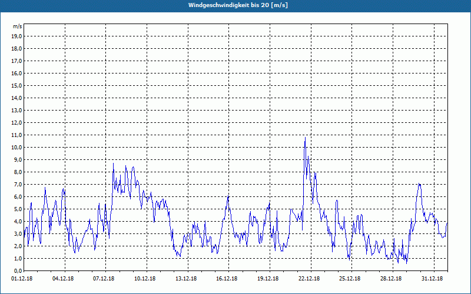
Task: Click the '01.12.18' date label
Action: [x=22, y=279]
